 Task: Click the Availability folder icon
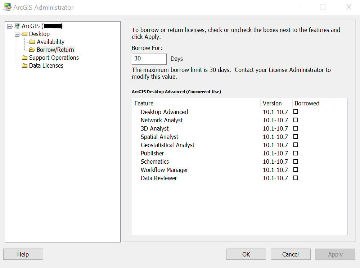tap(32, 42)
